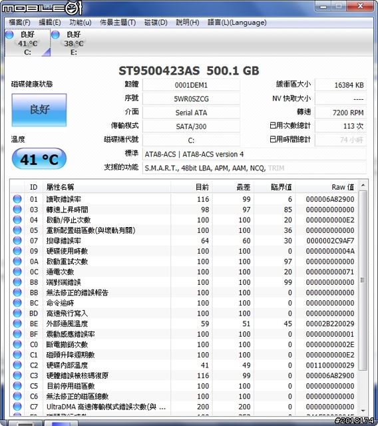
Task: Open the 說明(H) menu
Action: pos(188,22)
